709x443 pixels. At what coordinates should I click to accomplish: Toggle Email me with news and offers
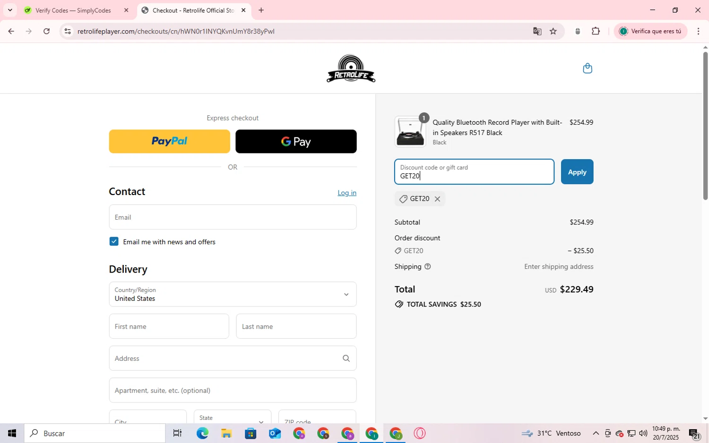pos(114,241)
